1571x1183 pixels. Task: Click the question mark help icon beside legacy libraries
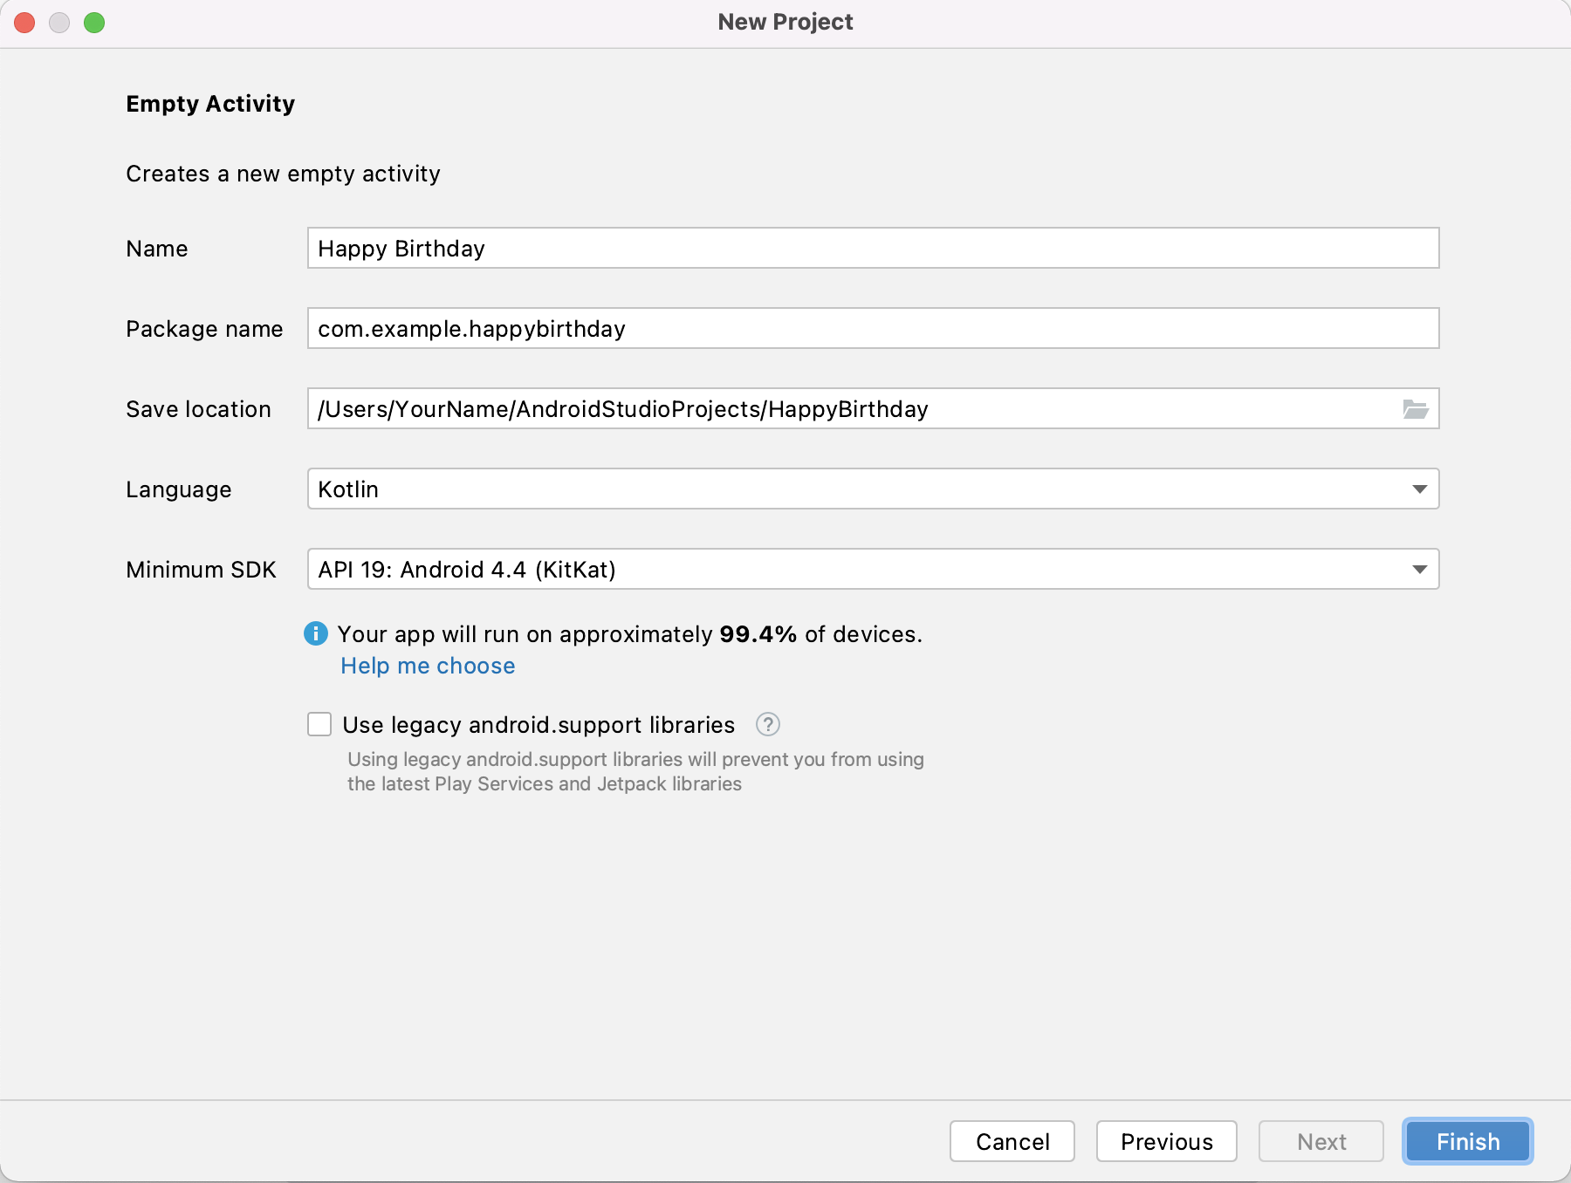pos(767,724)
